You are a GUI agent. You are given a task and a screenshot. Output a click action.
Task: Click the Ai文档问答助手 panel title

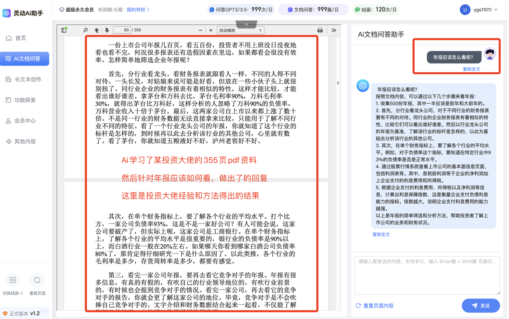click(x=381, y=34)
